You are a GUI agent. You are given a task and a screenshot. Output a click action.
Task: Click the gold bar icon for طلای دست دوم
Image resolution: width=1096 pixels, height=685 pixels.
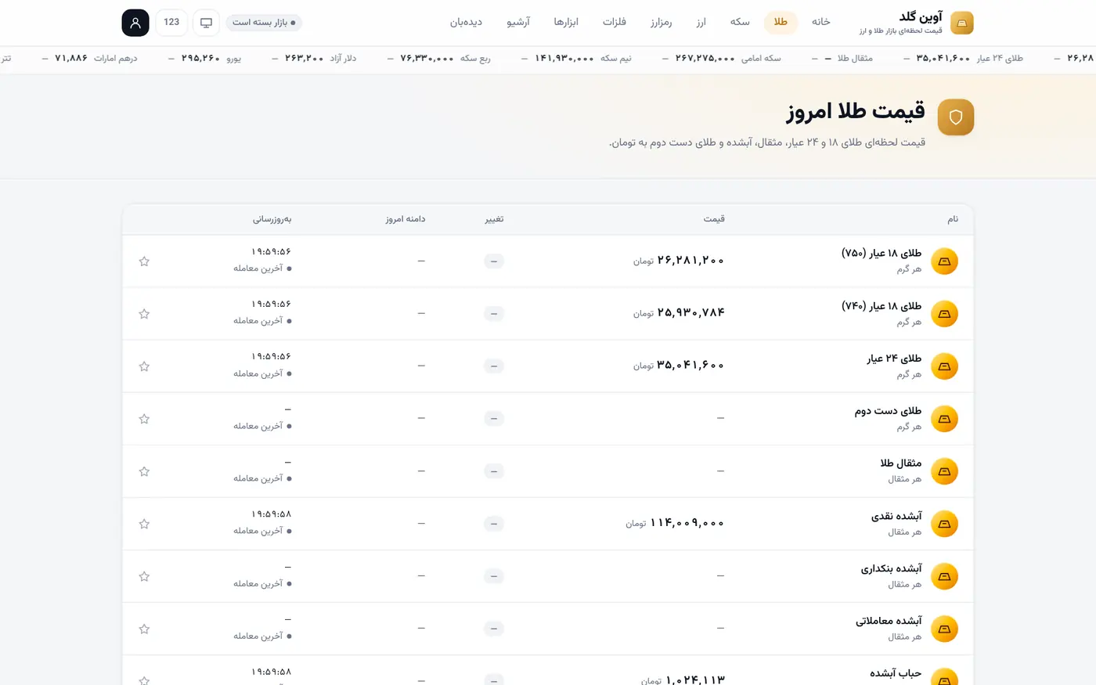click(x=945, y=419)
